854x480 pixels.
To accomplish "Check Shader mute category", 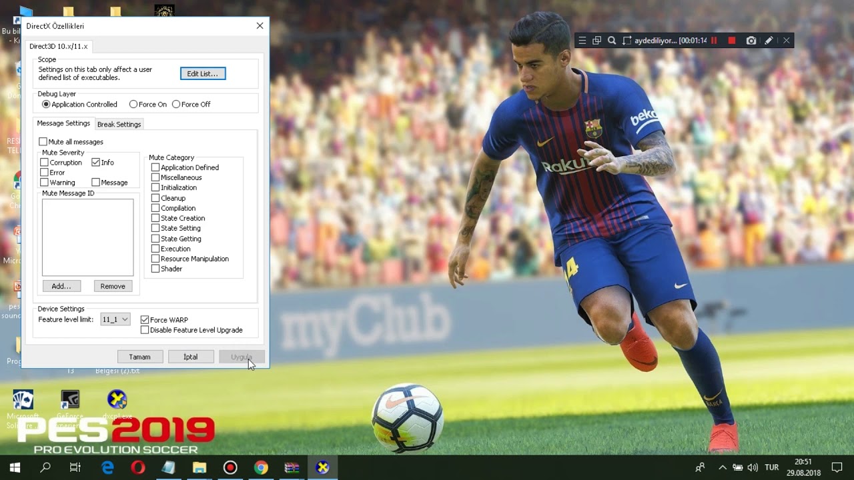I will [155, 269].
